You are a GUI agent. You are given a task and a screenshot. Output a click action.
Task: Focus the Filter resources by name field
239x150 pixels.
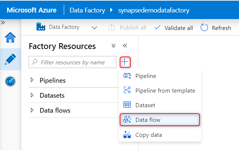[73, 62]
